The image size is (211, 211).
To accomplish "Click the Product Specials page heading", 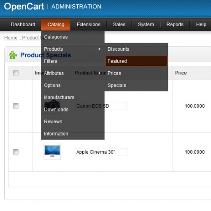I will 46,55.
